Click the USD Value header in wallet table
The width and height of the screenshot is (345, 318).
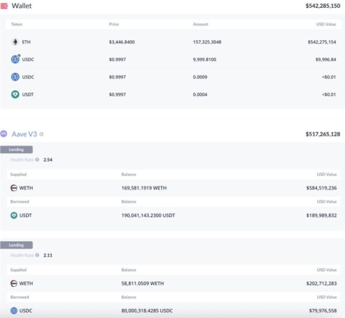tap(326, 24)
